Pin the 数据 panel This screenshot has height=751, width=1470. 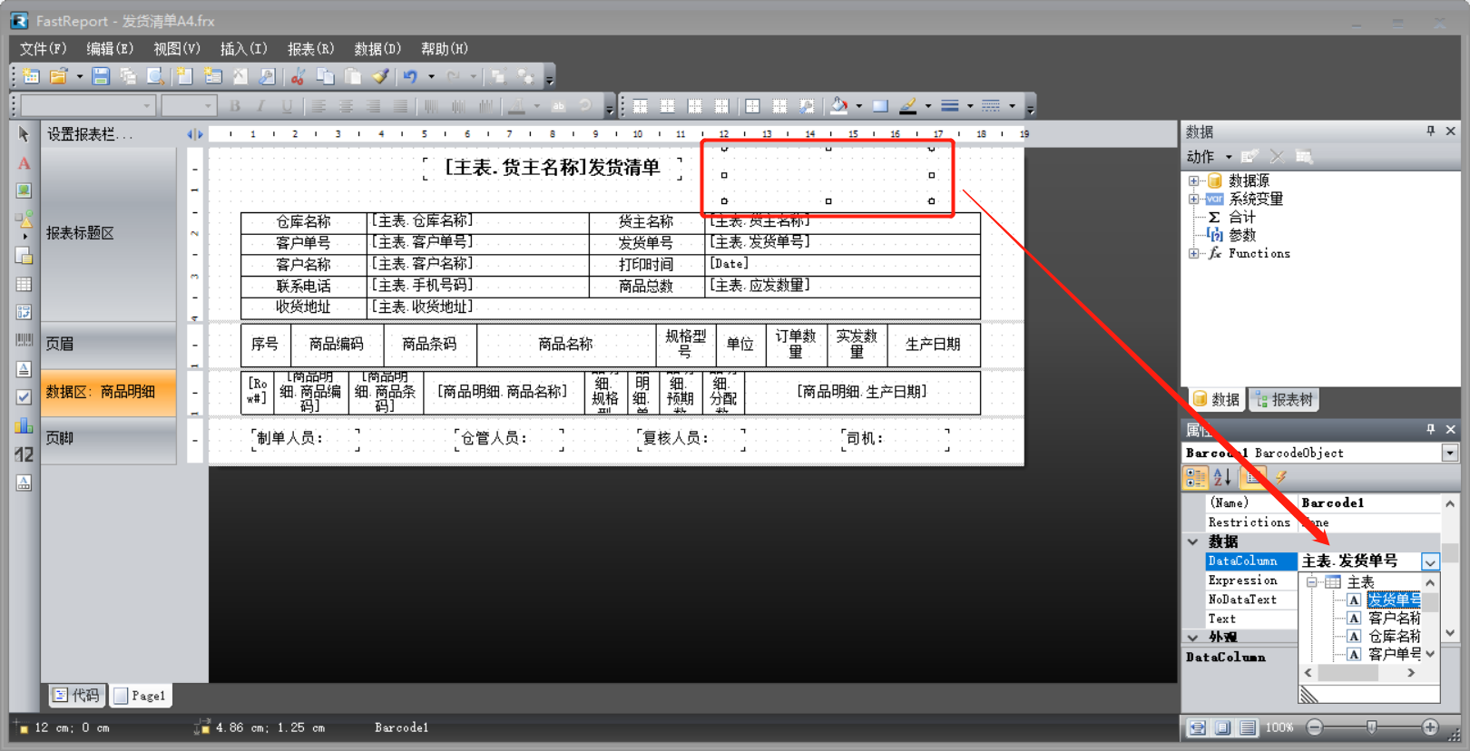coord(1431,132)
